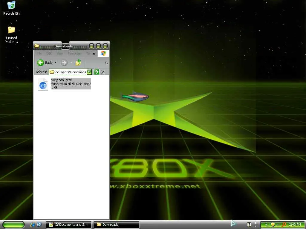
Task: Click the question mark language bar icon
Action: click(x=249, y=225)
